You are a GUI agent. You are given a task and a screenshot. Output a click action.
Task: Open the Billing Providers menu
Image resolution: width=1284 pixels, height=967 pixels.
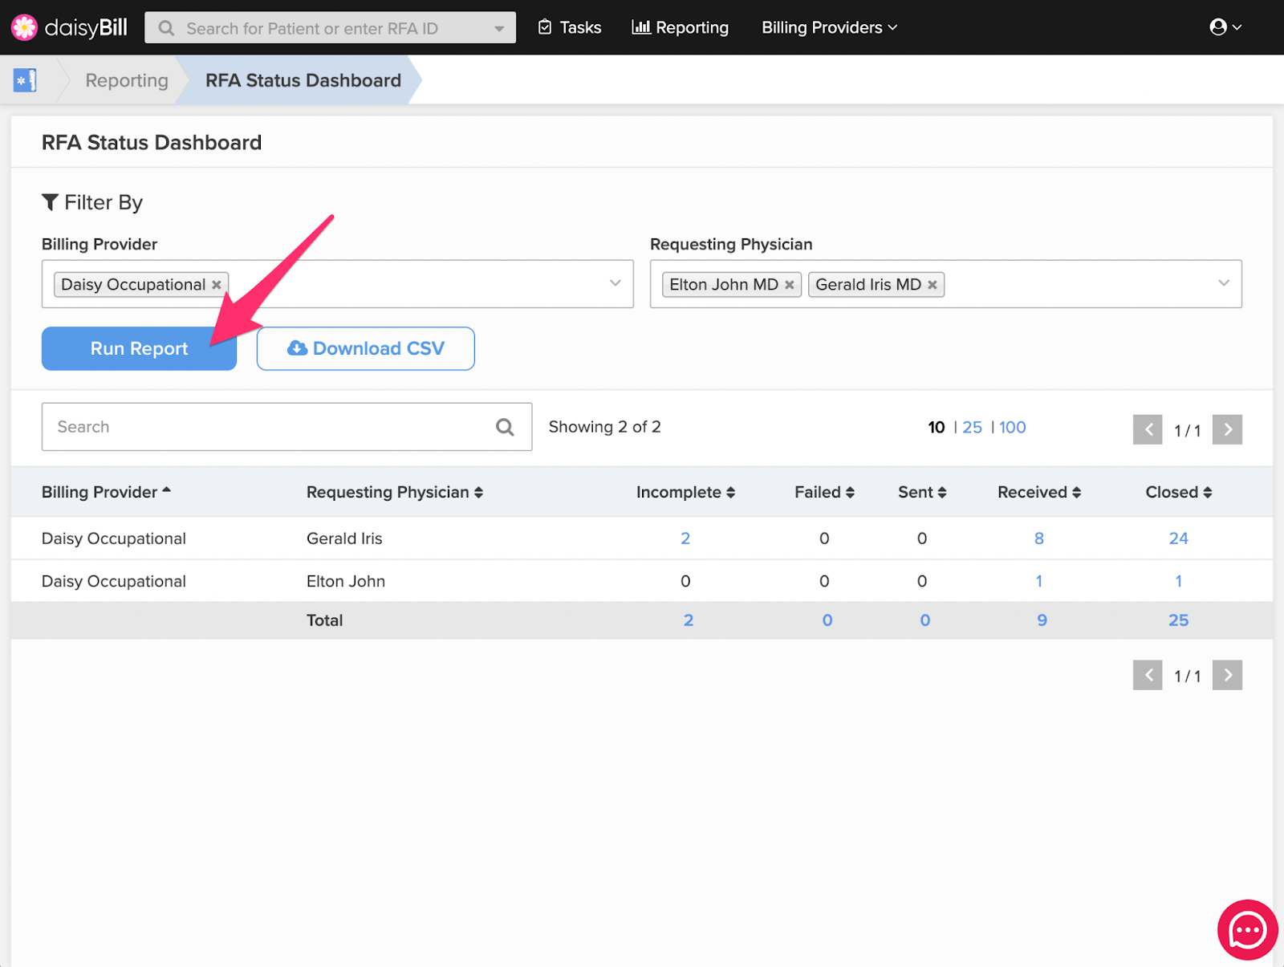point(829,27)
